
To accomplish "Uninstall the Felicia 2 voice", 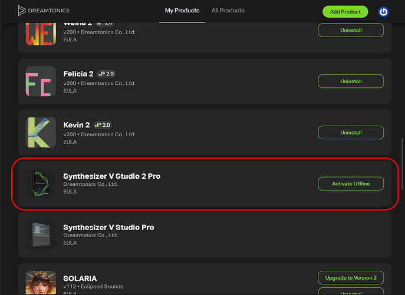I will (x=351, y=81).
